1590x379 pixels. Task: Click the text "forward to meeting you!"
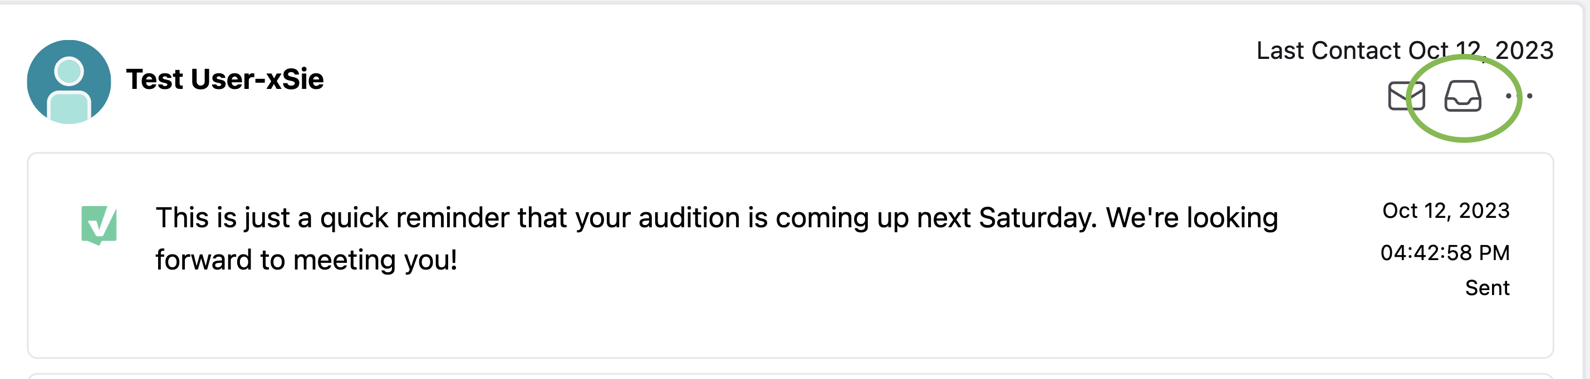coord(306,260)
